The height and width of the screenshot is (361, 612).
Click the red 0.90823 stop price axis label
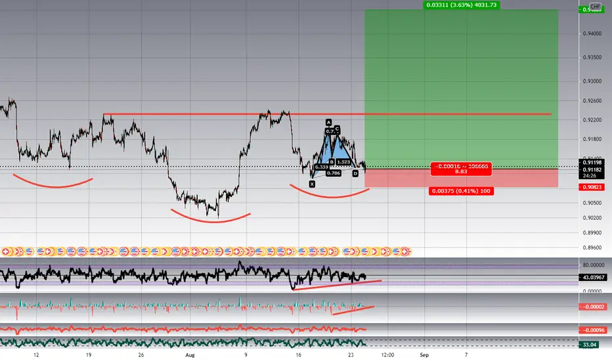[x=592, y=187]
